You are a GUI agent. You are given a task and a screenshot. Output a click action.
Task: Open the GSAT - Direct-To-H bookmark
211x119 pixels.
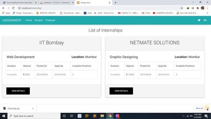coord(105,13)
